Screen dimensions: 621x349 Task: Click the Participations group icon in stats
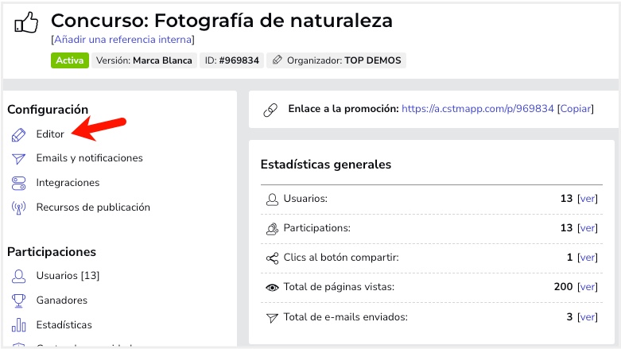272,229
